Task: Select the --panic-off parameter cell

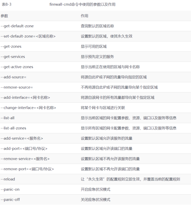Action: (x=10, y=200)
